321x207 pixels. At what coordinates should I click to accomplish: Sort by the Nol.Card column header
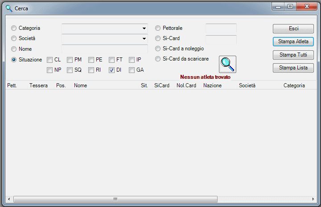click(188, 85)
